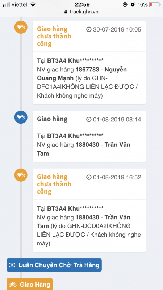The image size is (163, 290).
Task: Tap the orange motorbike icon dated 01-08-2019 16:52
Action: tap(21, 175)
